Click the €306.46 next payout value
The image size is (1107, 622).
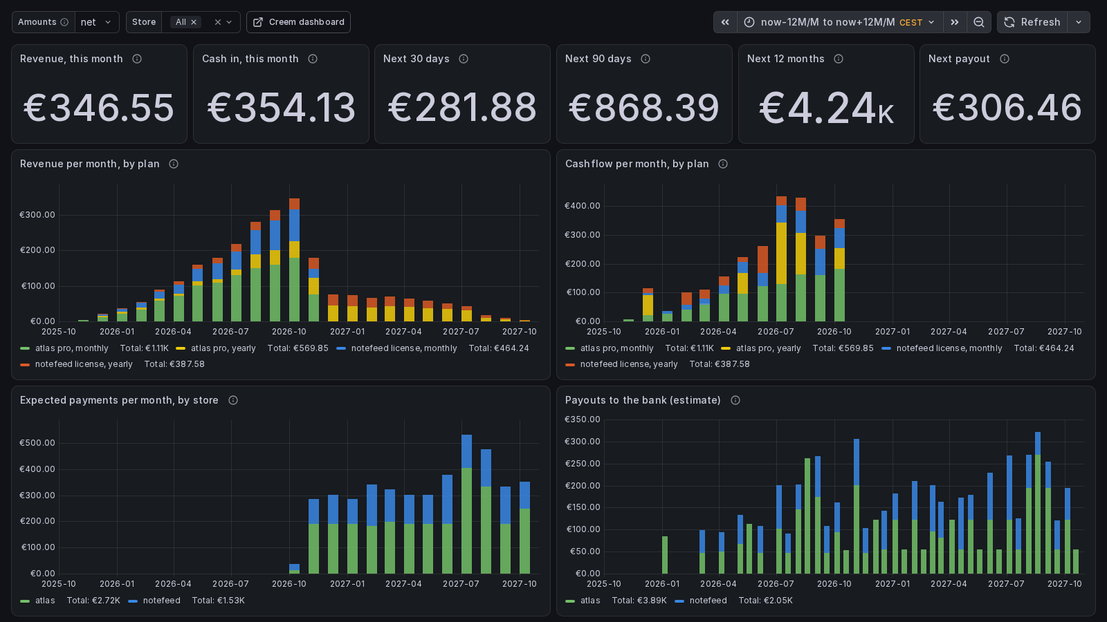pyautogui.click(x=1007, y=108)
